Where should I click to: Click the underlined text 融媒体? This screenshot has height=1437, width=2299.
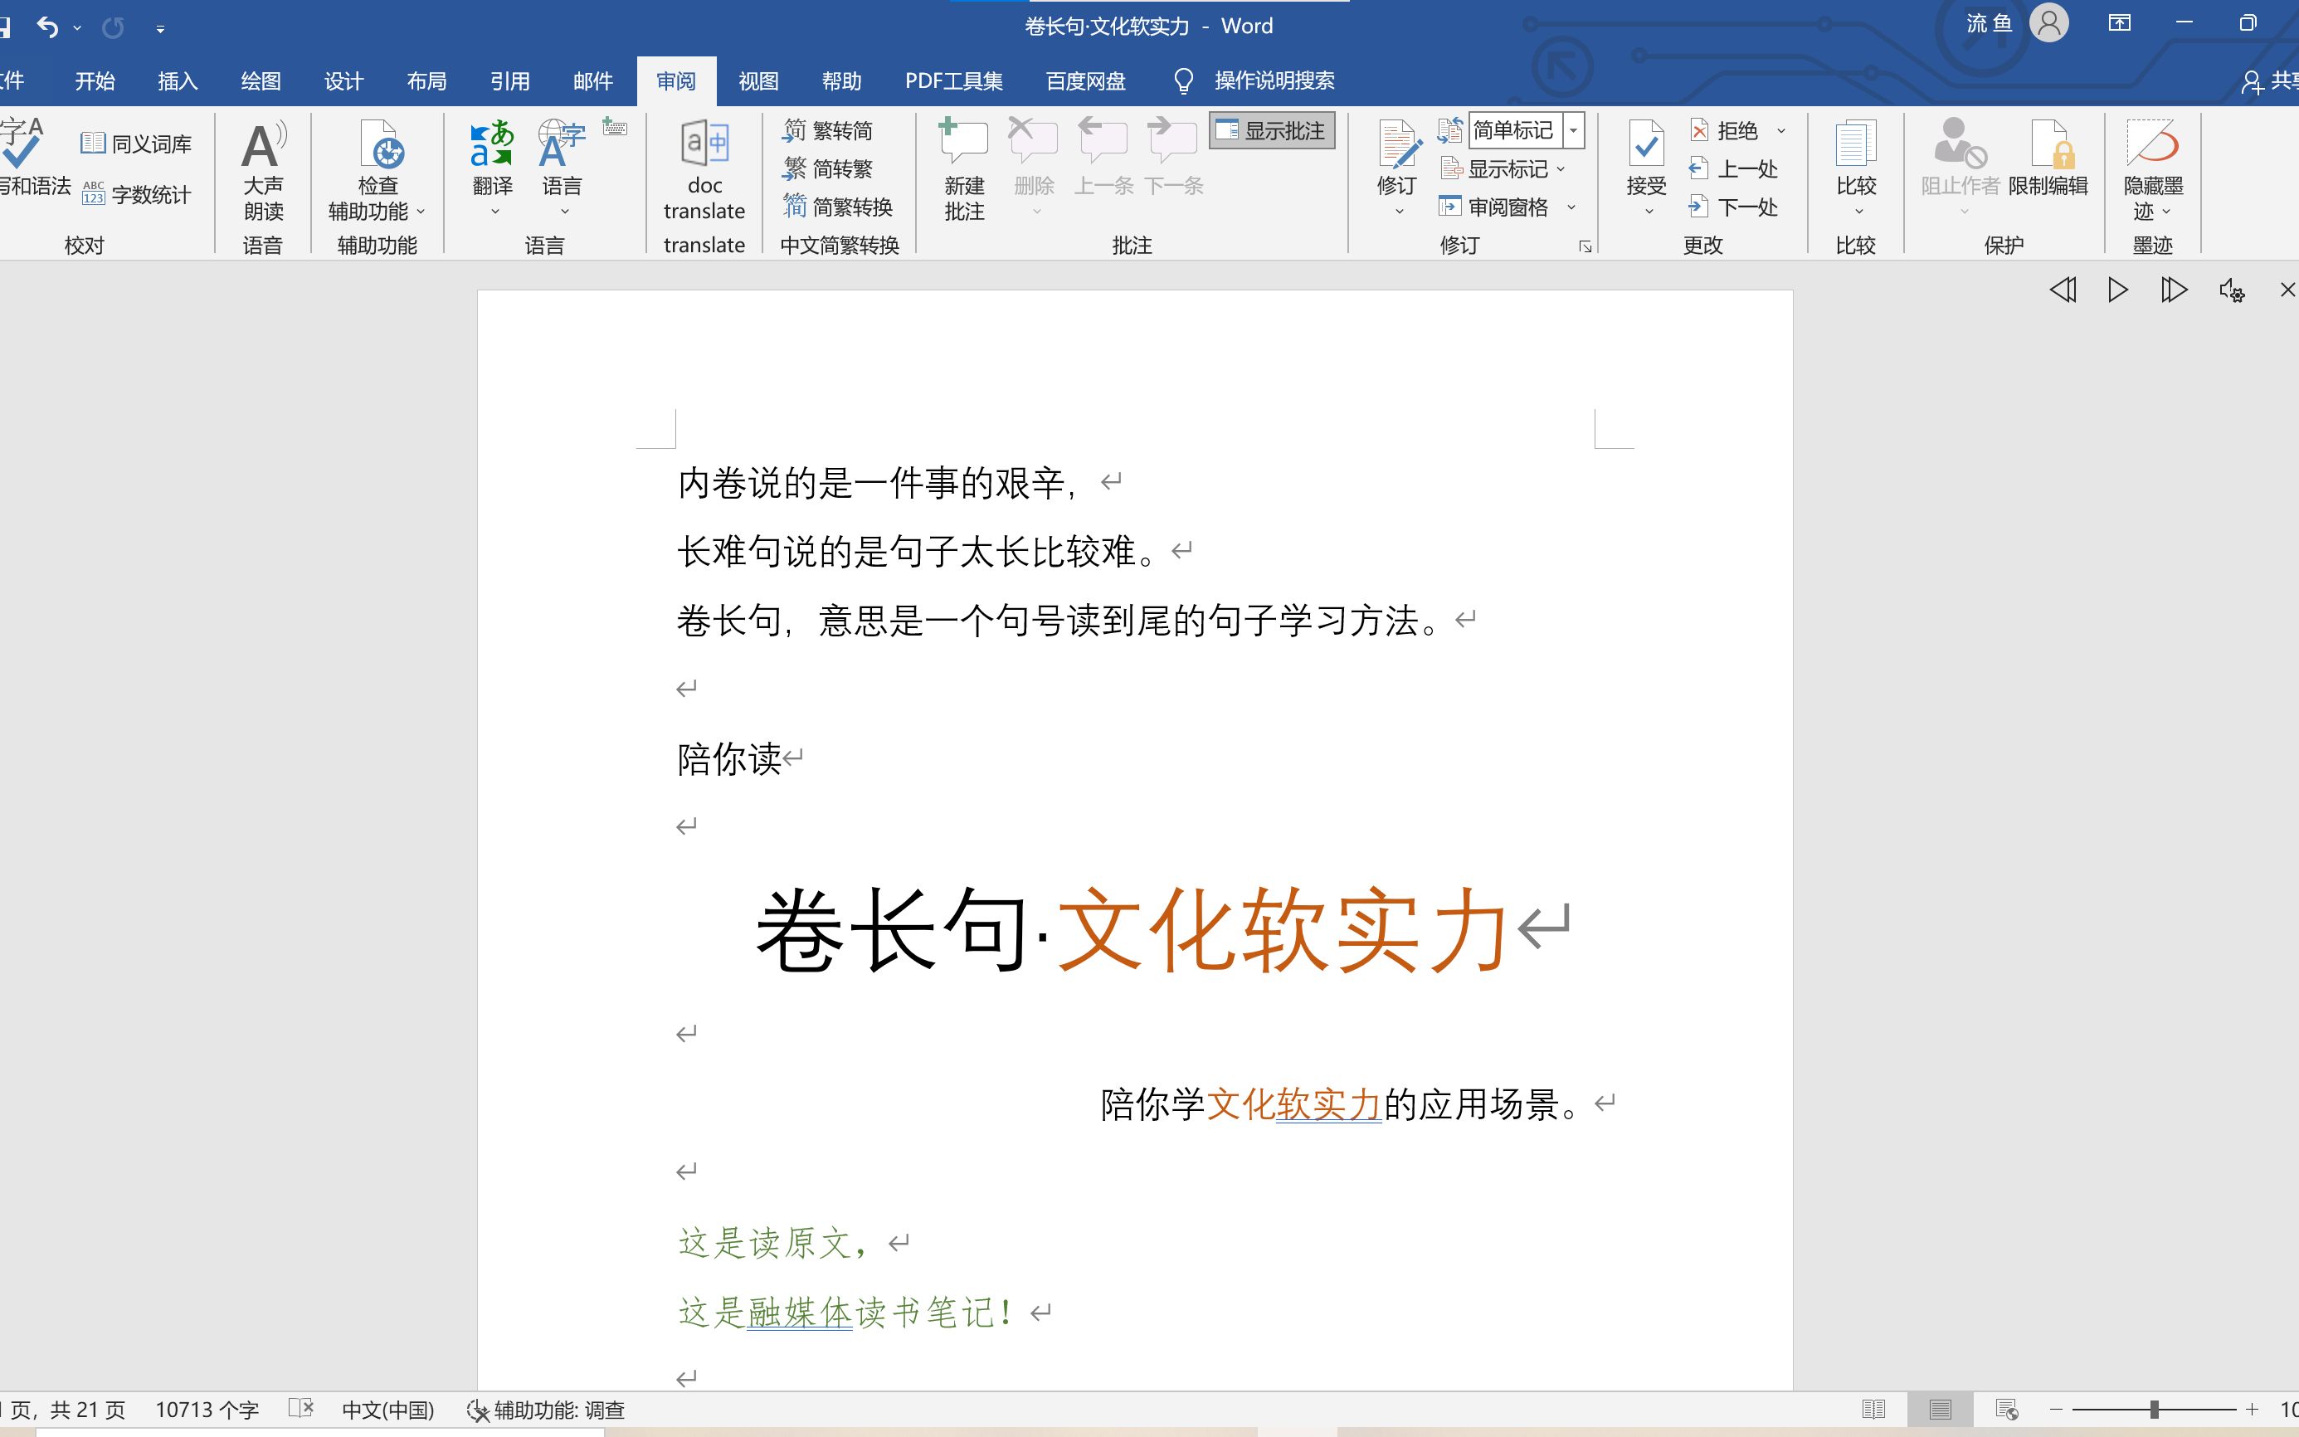pyautogui.click(x=799, y=1313)
